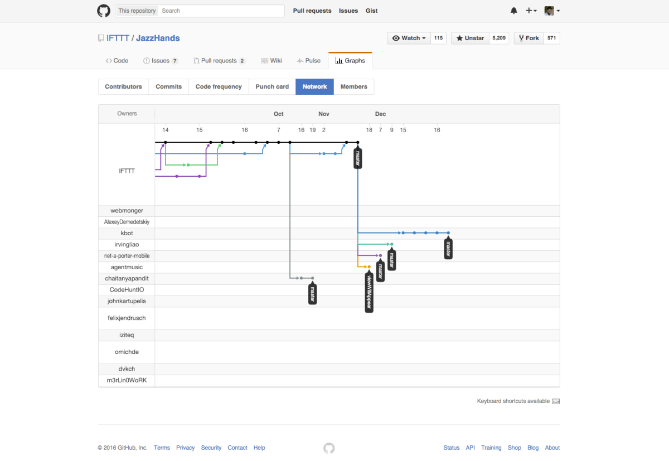Click the viewWillAppear branch label
The width and height of the screenshot is (669, 461).
(369, 292)
